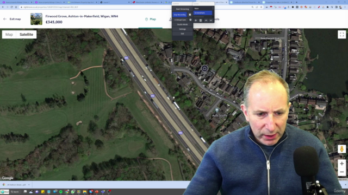Open Microsoft Teams from the taskbar
The width and height of the screenshot is (348, 195).
(103, 192)
